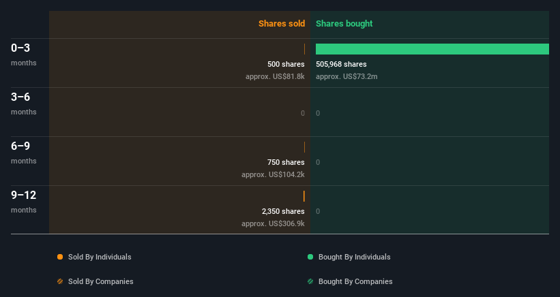Click the Shares sold column header
Screen dimensions: 560x297
click(282, 24)
